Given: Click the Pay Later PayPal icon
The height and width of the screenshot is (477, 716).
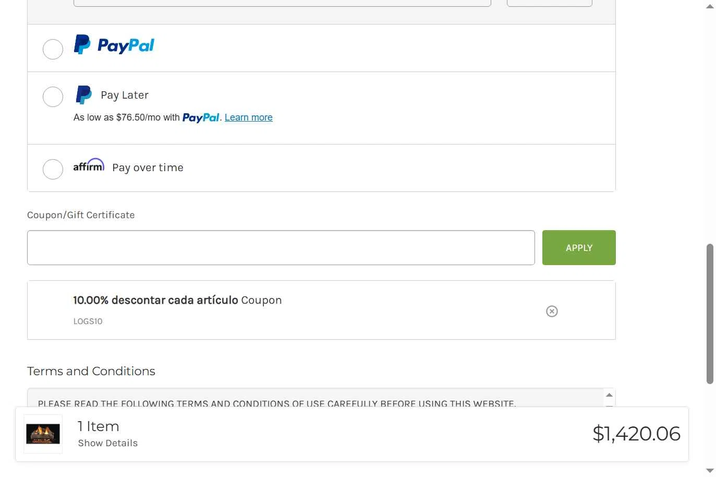Looking at the screenshot, I should [83, 95].
